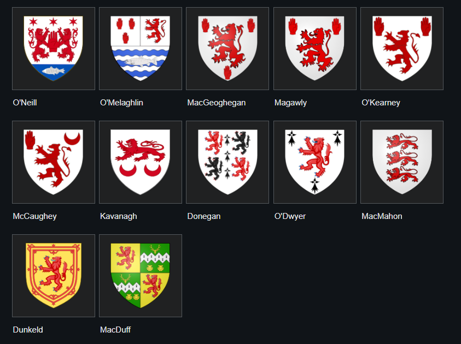This screenshot has height=344, width=461.
Task: Open the McCaughey shield with crescent
Action: pyautogui.click(x=53, y=162)
